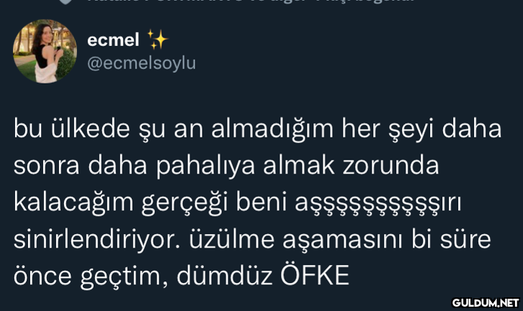Screen dimensions: 523x311
Task: Click the word sinirlendiriyor in the tweet
Action: pos(97,239)
